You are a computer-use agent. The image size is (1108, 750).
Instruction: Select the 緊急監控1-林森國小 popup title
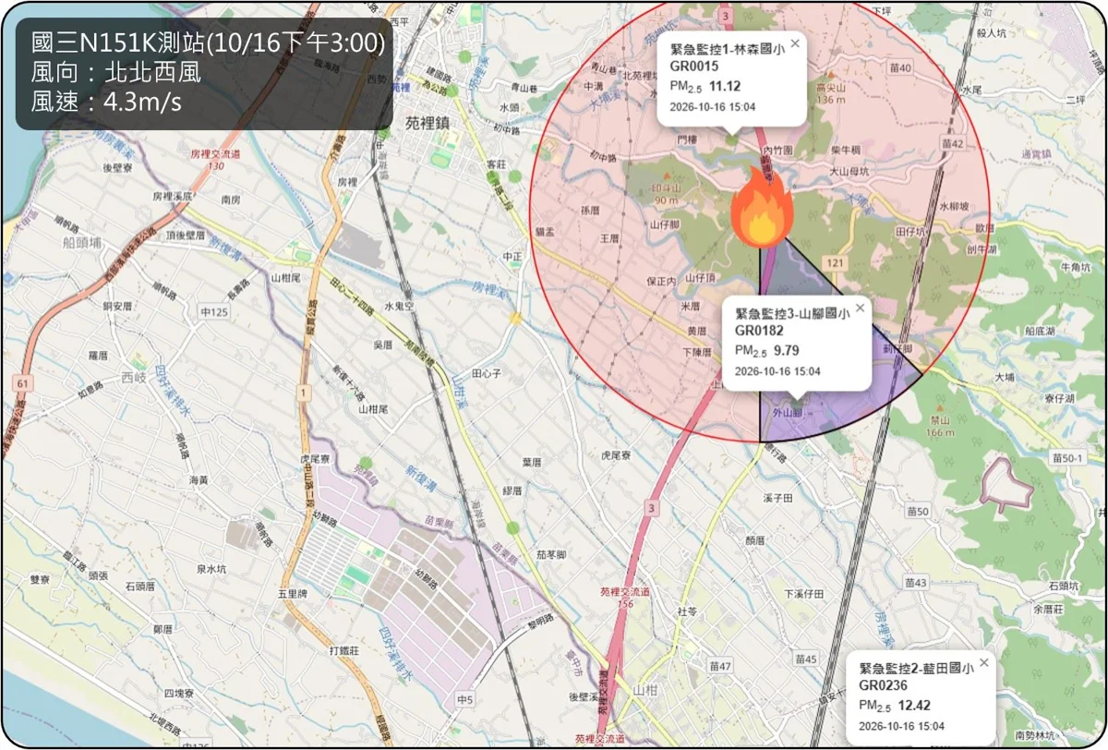729,50
